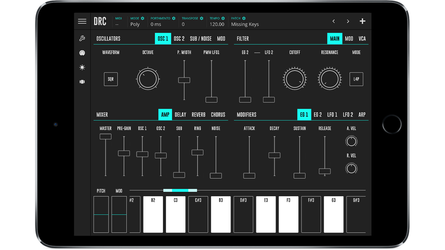Open ARP tab
445x250 pixels.
[x=362, y=115]
